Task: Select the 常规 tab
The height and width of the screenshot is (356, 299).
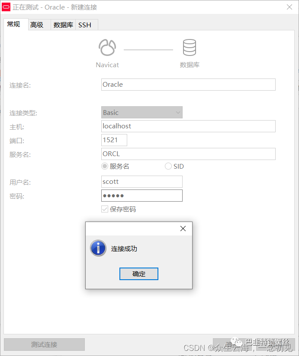Action: pyautogui.click(x=13, y=24)
